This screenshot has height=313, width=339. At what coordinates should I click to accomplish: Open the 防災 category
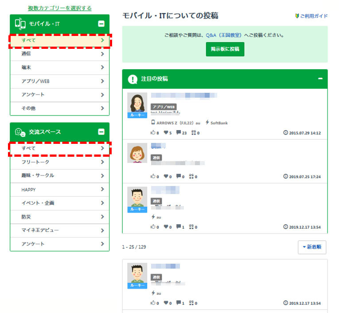click(x=59, y=217)
